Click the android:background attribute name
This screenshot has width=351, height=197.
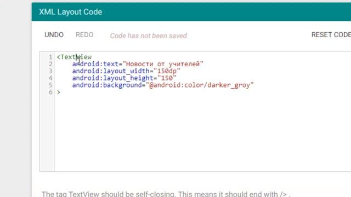pos(107,85)
